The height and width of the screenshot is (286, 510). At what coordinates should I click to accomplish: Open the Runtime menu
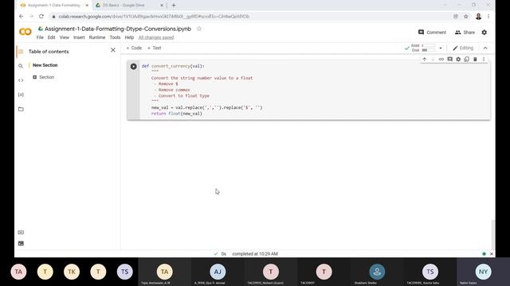click(x=97, y=37)
